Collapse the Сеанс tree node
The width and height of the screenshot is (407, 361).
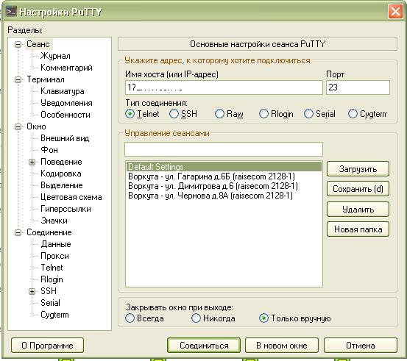click(18, 44)
